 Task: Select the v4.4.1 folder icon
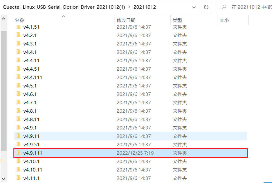click(x=18, y=52)
